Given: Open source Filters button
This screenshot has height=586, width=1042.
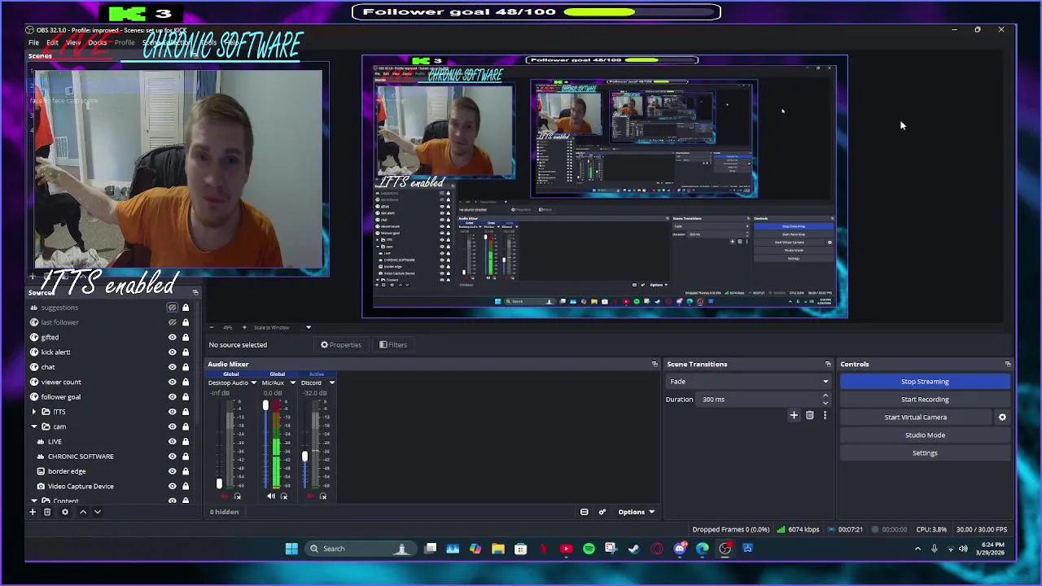Looking at the screenshot, I should tap(393, 345).
